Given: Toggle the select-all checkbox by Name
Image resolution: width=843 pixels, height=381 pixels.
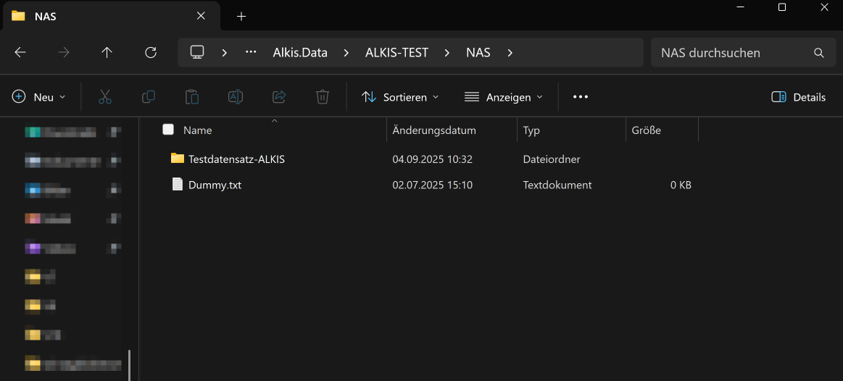Looking at the screenshot, I should [x=168, y=130].
